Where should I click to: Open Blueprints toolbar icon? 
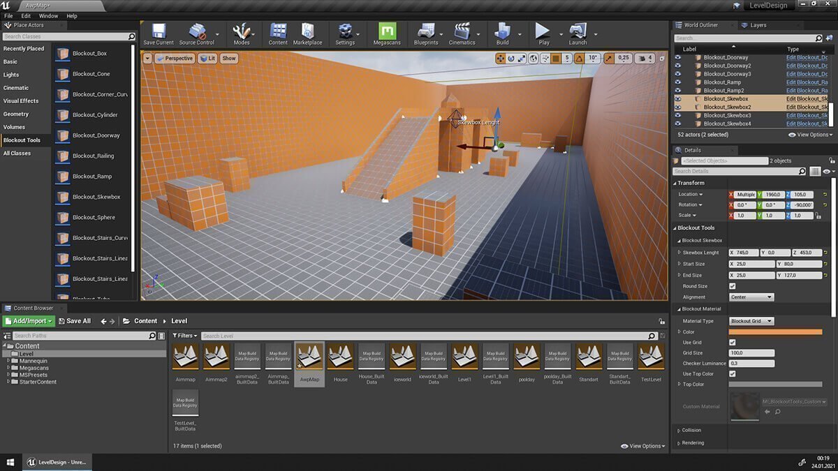tap(425, 32)
